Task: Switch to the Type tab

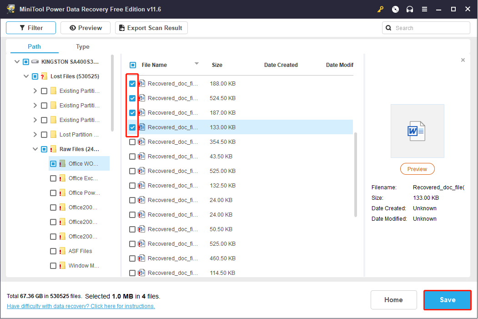Action: 83,46
